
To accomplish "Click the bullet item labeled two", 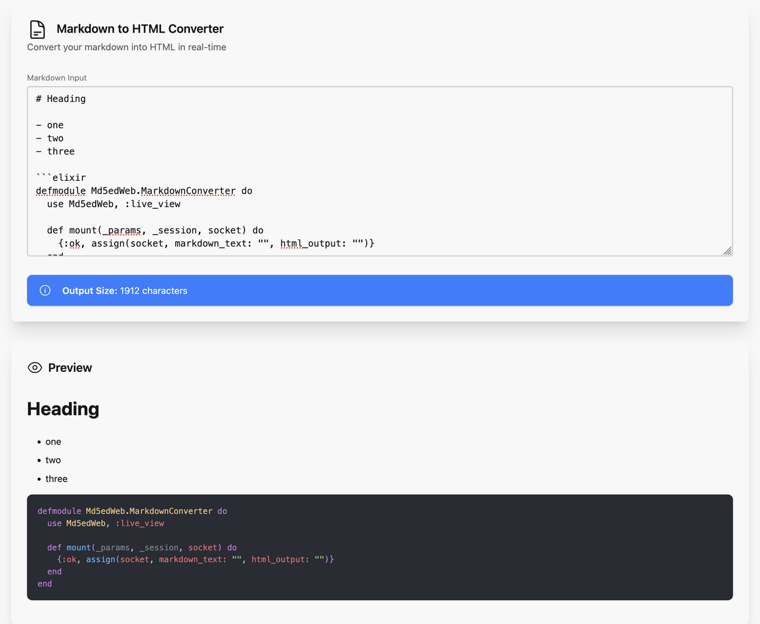I will pos(53,460).
